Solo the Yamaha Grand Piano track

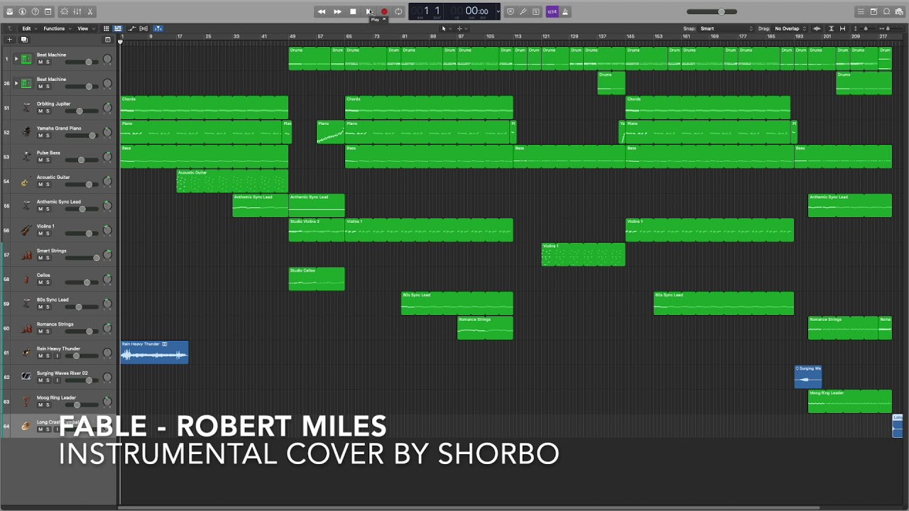click(x=48, y=136)
